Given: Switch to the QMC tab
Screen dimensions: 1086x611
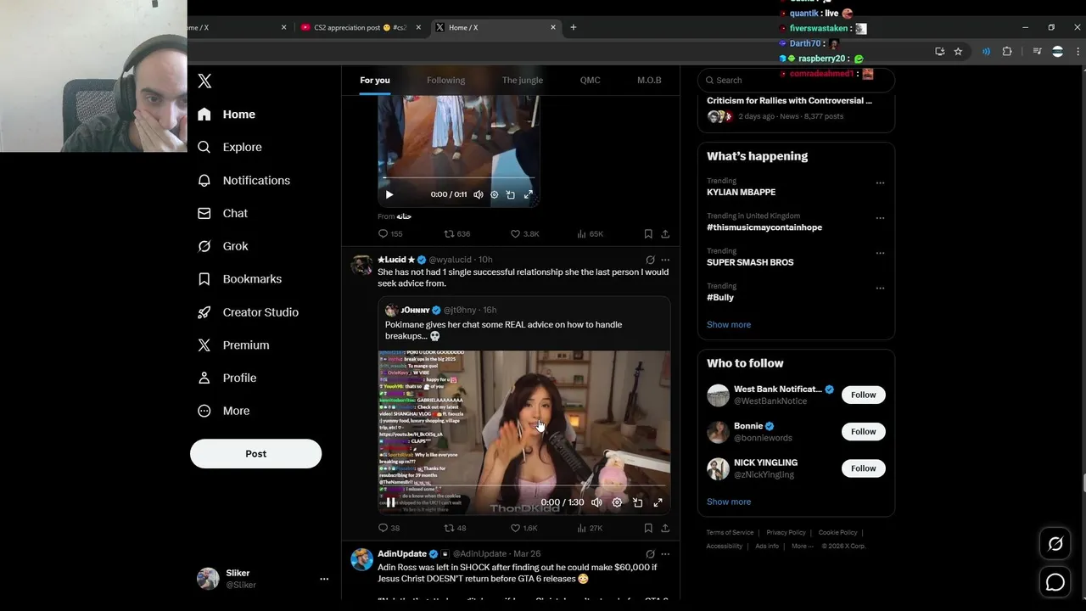Looking at the screenshot, I should 590,80.
